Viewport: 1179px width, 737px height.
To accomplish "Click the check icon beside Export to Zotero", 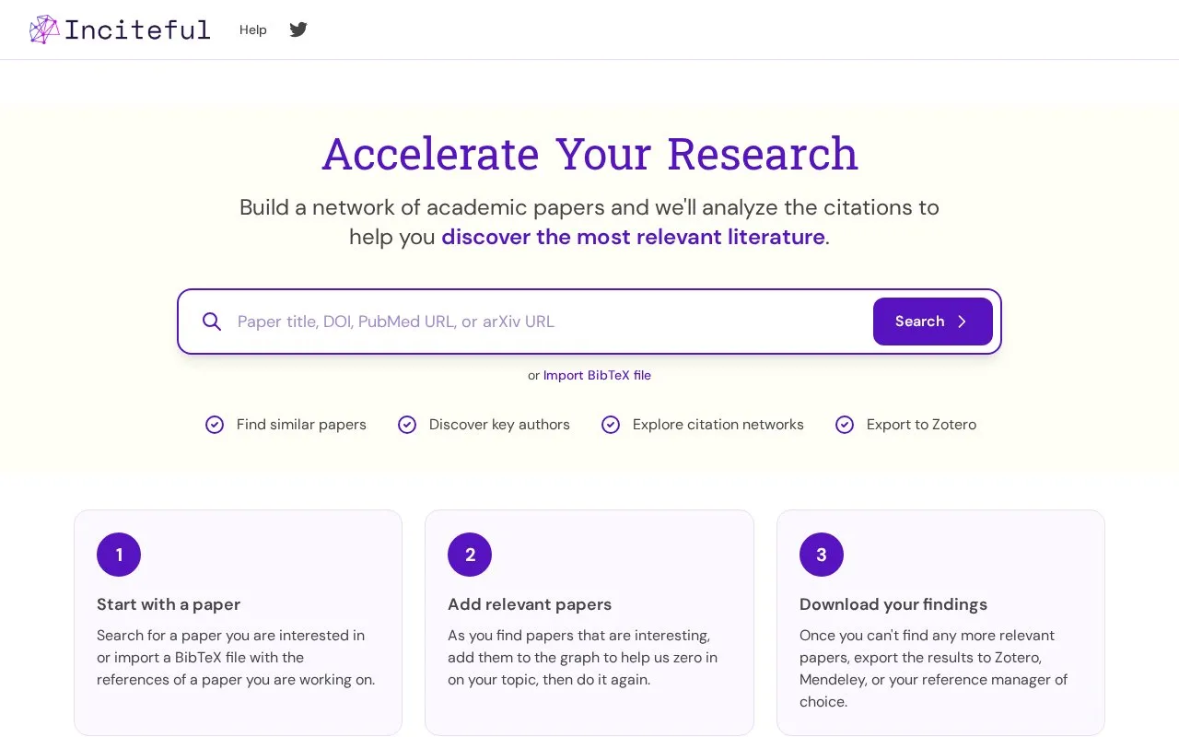I will click(x=845, y=425).
